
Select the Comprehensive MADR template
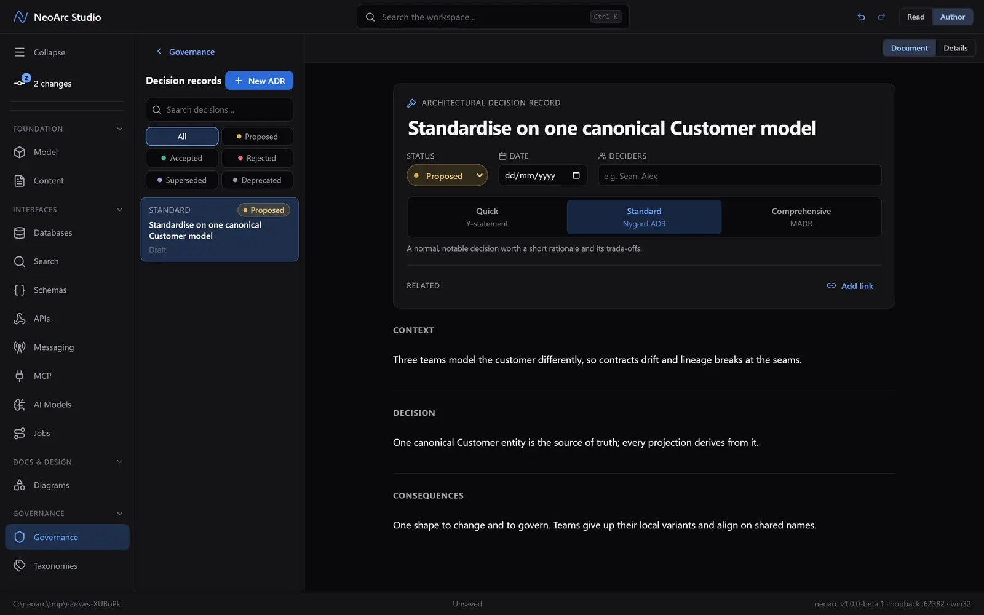(801, 217)
